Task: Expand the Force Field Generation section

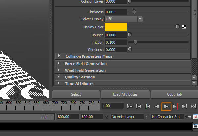Action: pyautogui.click(x=59, y=63)
